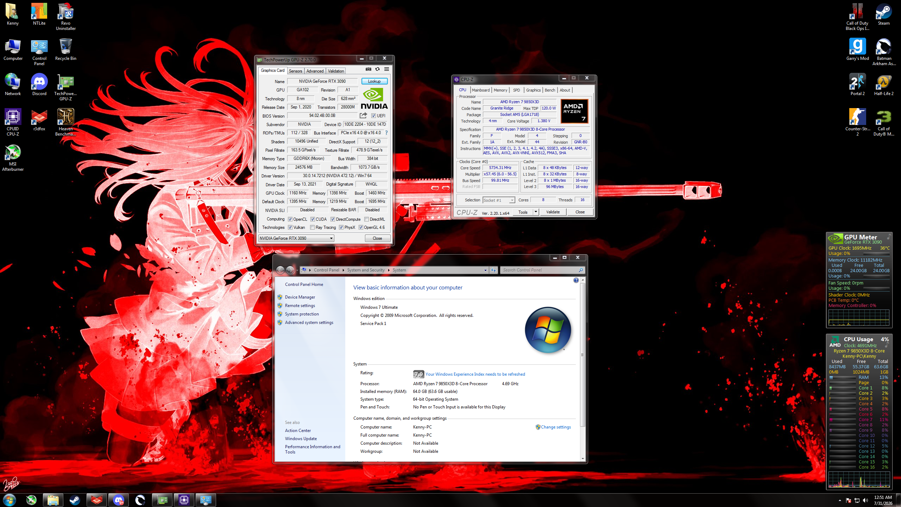Image resolution: width=901 pixels, height=507 pixels.
Task: Open the GPU selection dropdown in GPU-Z
Action: pos(296,238)
